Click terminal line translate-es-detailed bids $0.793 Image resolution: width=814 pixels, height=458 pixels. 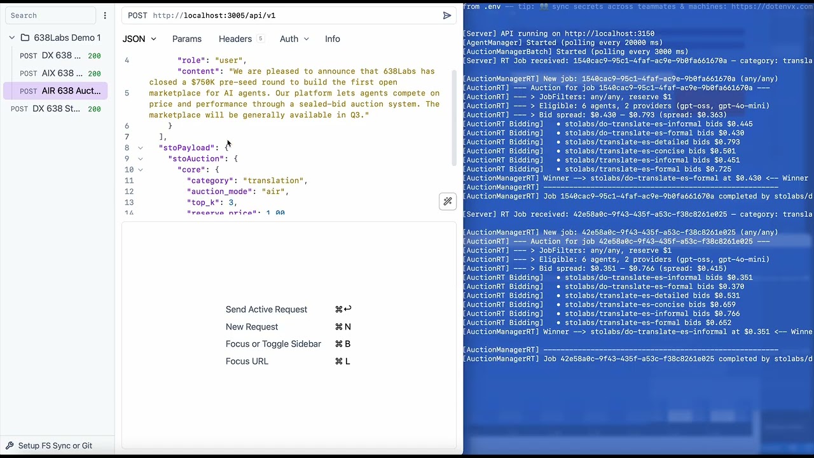tap(602, 142)
